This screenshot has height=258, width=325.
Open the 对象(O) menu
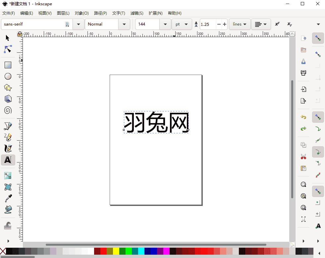[82, 13]
